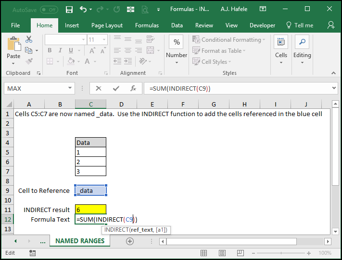Expand the Paste options arrow
The image size is (342, 260).
click(13, 63)
